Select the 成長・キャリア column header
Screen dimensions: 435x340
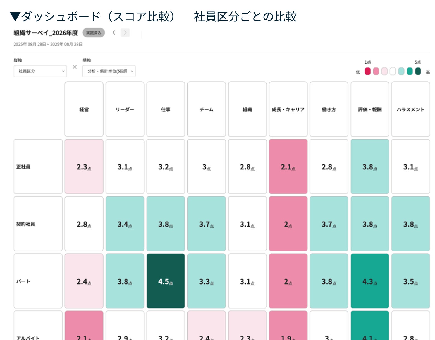[288, 109]
